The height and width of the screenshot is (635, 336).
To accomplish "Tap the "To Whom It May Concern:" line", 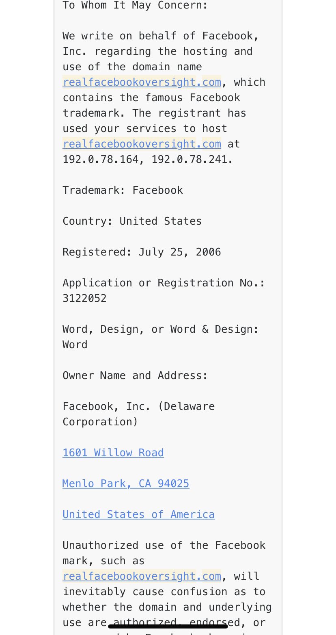I will (x=135, y=6).
